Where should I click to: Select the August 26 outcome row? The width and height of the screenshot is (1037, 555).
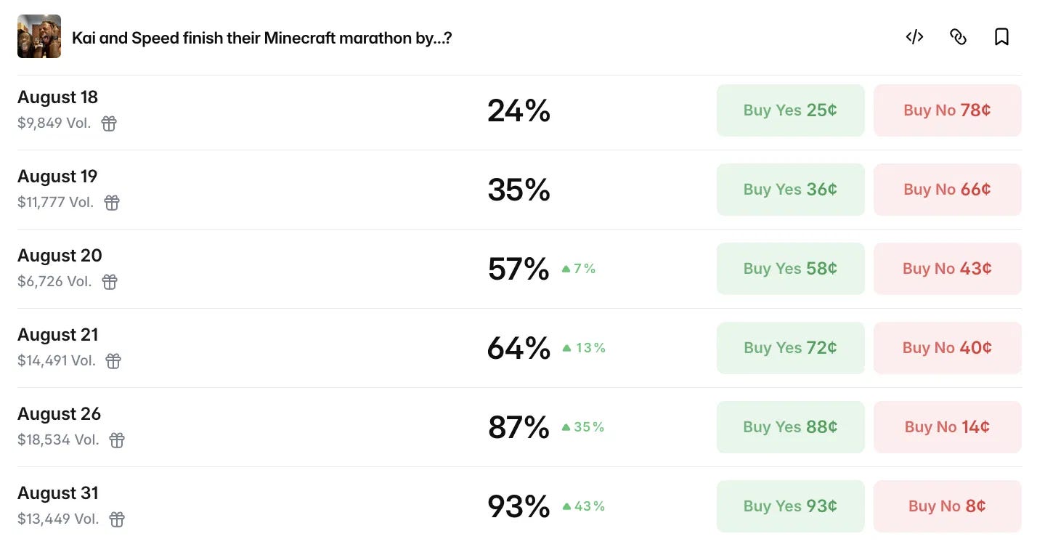point(519,427)
